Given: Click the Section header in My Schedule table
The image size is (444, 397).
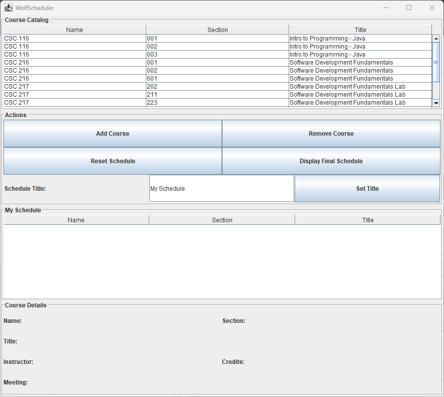Looking at the screenshot, I should pyautogui.click(x=222, y=220).
